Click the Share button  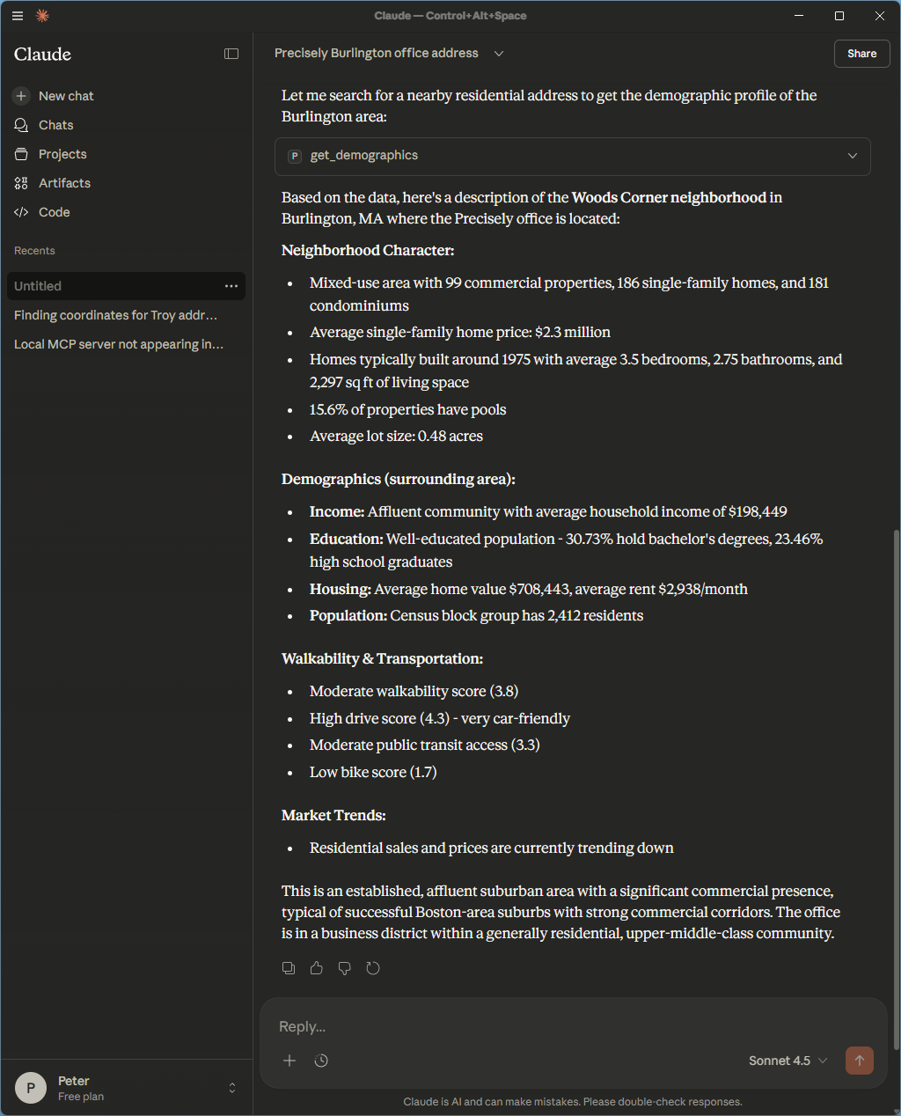pos(861,54)
